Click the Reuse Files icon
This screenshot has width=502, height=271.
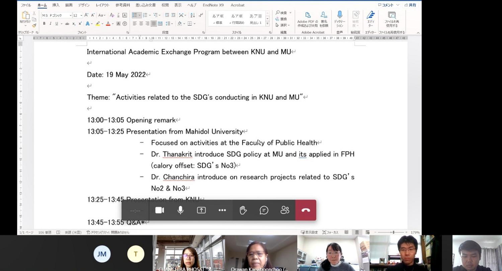point(392,15)
